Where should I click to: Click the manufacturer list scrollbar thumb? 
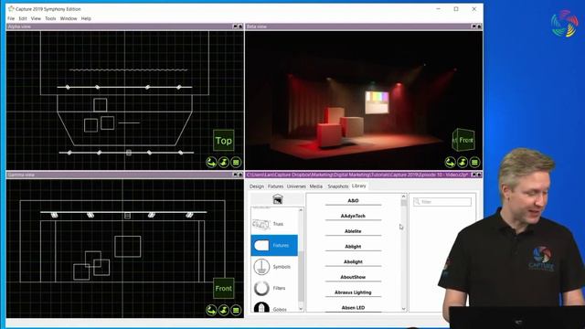[403, 203]
